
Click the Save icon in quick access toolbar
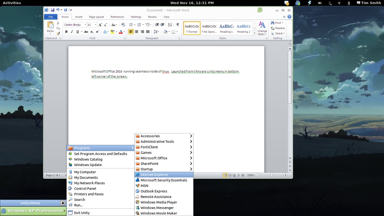pos(52,10)
